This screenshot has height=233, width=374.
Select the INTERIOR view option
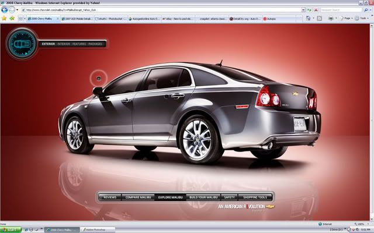[64, 44]
